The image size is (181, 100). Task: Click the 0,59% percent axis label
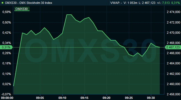7,12
